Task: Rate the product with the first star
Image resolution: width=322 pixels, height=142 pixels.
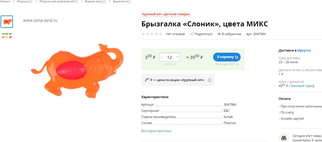Action: click(x=143, y=34)
